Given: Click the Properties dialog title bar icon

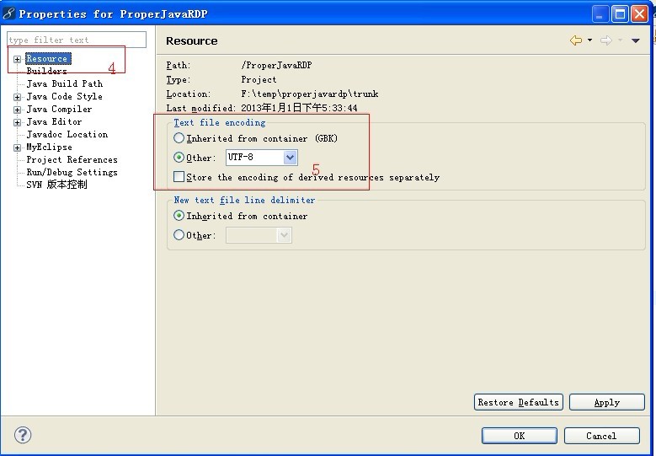Looking at the screenshot, I should 8,13.
